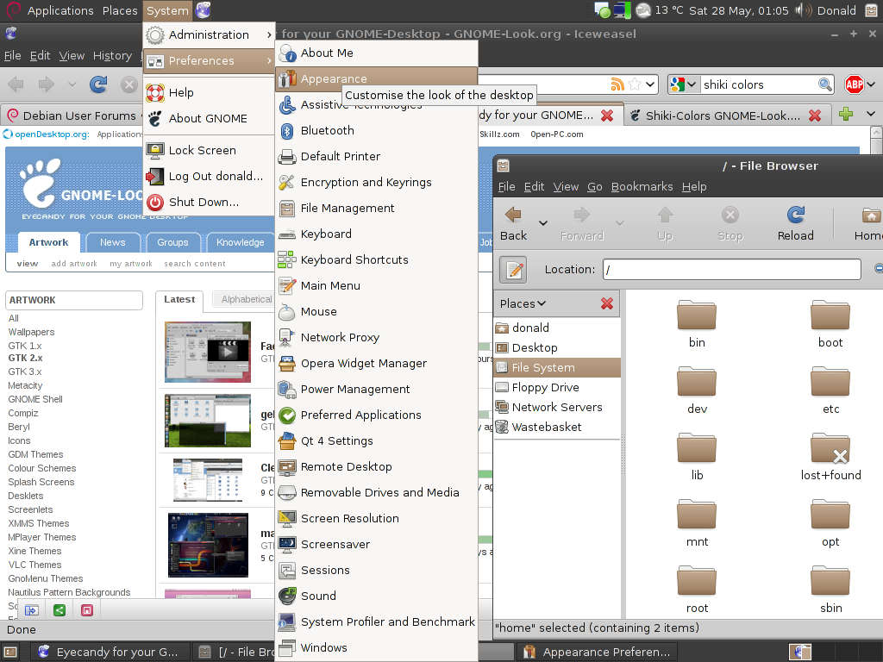This screenshot has height=662, width=883.
Task: Click the Bluetooth icon in Preferences menu
Action: tap(287, 131)
